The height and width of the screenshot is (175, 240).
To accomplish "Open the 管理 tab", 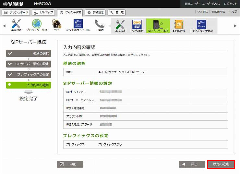I will click(117, 13).
